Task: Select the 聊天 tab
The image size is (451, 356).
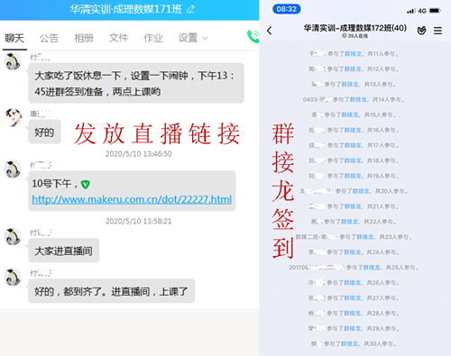Action: tap(14, 38)
